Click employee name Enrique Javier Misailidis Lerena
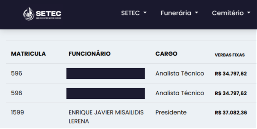 click(106, 117)
